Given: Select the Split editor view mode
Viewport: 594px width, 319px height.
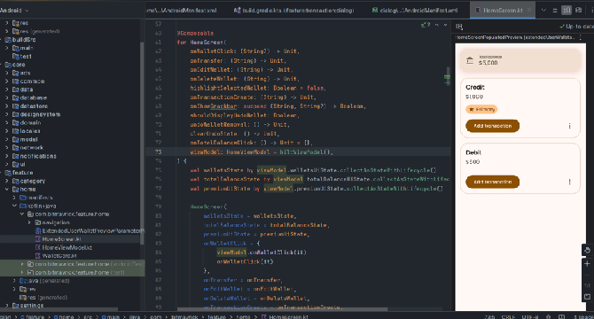Looking at the screenshot, I should tap(567, 11).
